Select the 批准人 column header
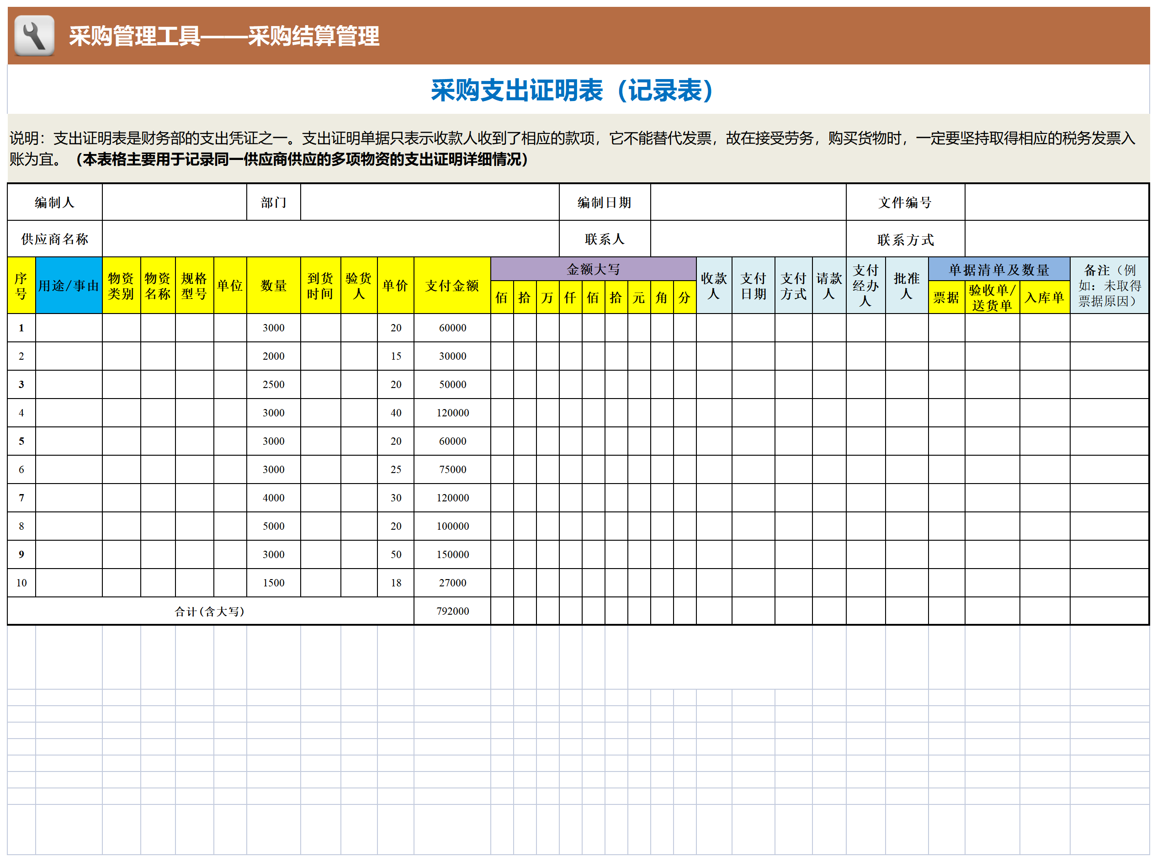This screenshot has height=862, width=1157. (907, 285)
